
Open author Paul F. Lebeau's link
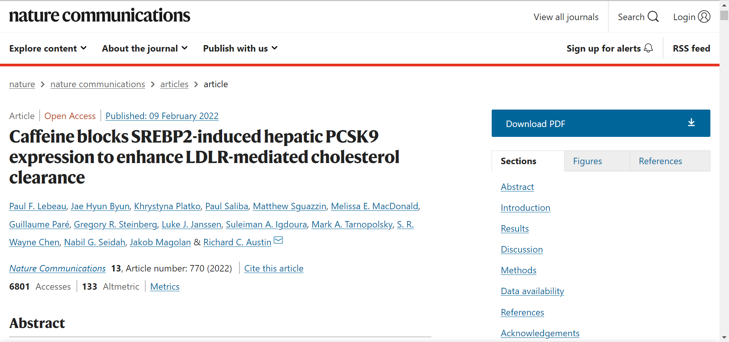pos(38,206)
